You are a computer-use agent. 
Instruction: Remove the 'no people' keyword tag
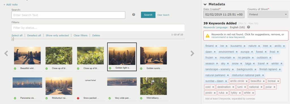[253, 58]
